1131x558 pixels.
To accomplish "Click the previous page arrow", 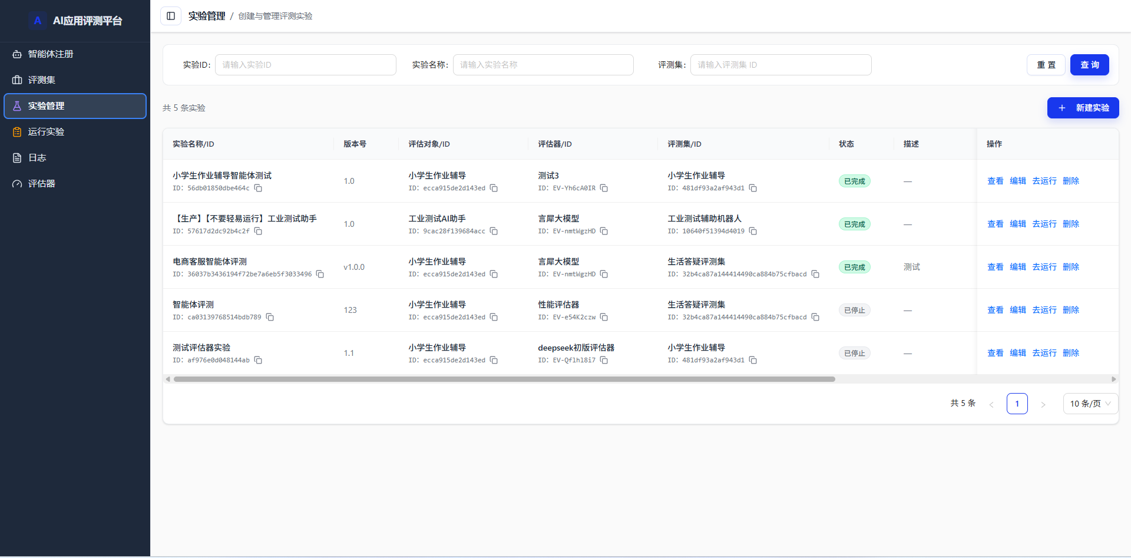I will click(x=991, y=404).
